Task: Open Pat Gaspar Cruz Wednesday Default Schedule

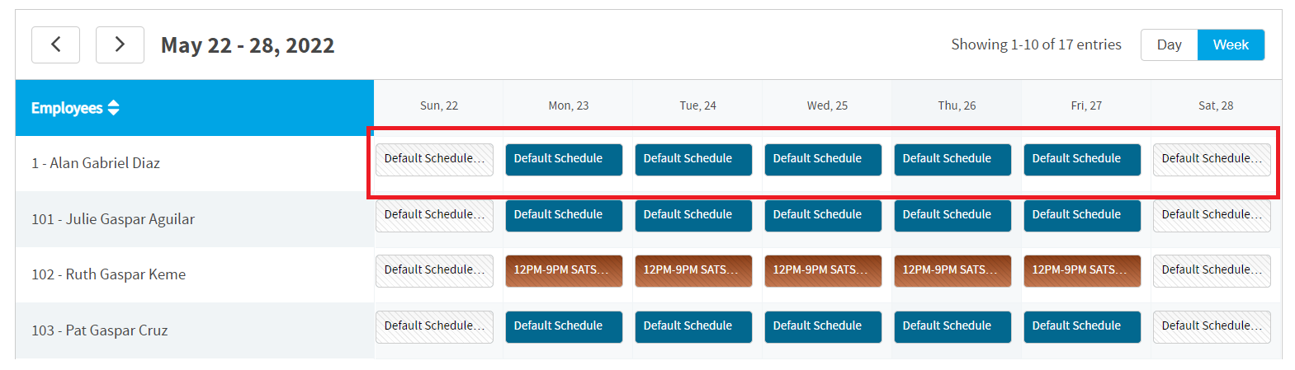Action: (823, 326)
